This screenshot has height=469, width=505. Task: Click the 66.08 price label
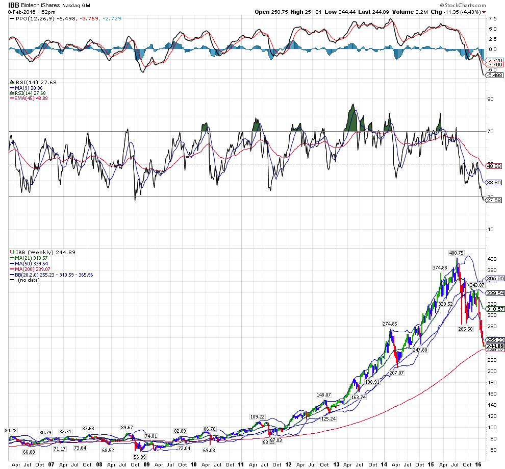29,452
